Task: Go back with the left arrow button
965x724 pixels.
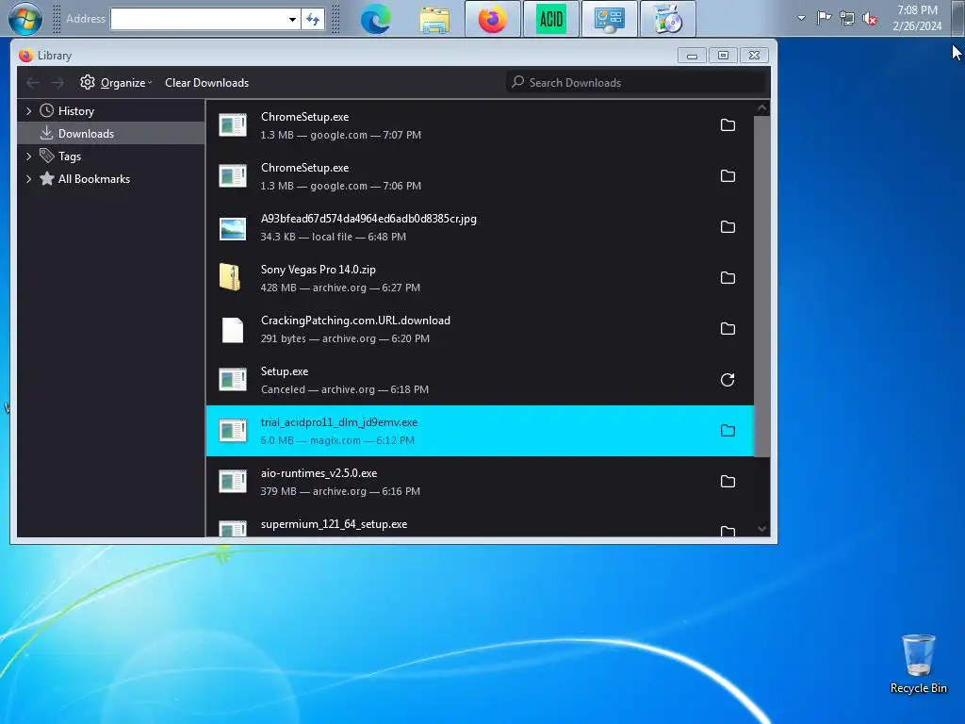Action: 33,83
